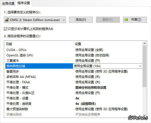Click the 4x (超级取样) value

[x=85, y=104]
